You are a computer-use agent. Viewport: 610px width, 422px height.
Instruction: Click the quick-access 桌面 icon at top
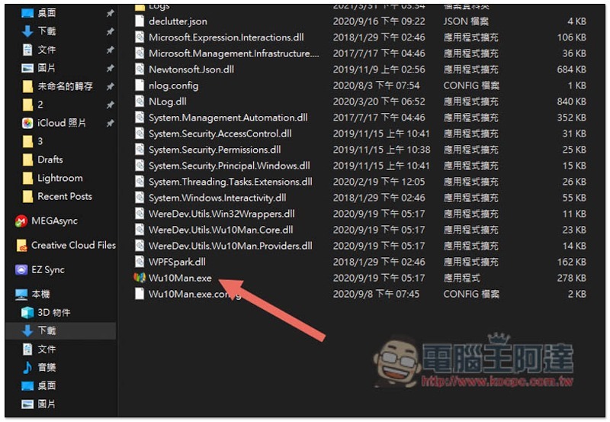(27, 13)
